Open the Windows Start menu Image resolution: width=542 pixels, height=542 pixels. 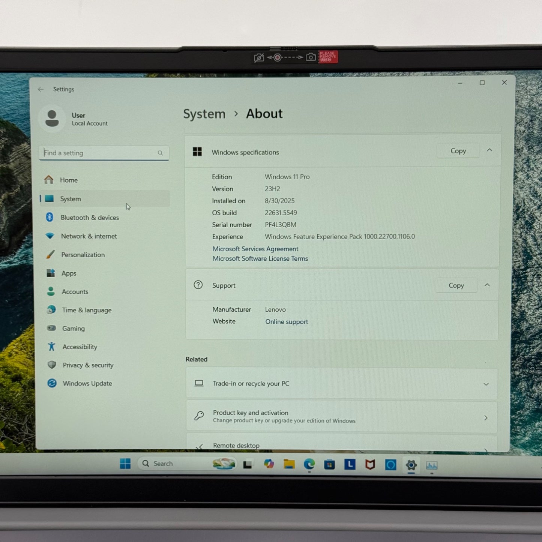coord(125,464)
